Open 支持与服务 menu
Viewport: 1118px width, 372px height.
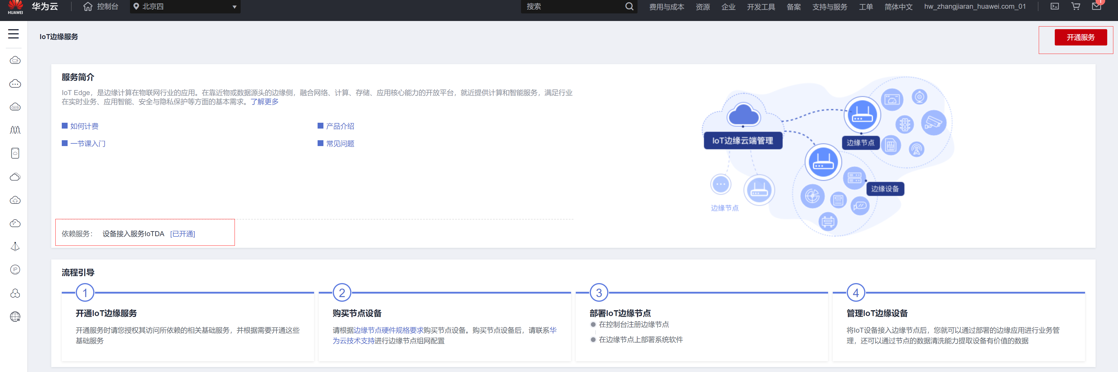click(829, 7)
